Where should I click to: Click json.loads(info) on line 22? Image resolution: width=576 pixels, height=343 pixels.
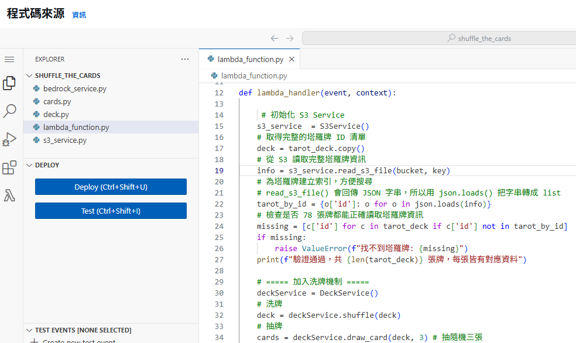450,204
